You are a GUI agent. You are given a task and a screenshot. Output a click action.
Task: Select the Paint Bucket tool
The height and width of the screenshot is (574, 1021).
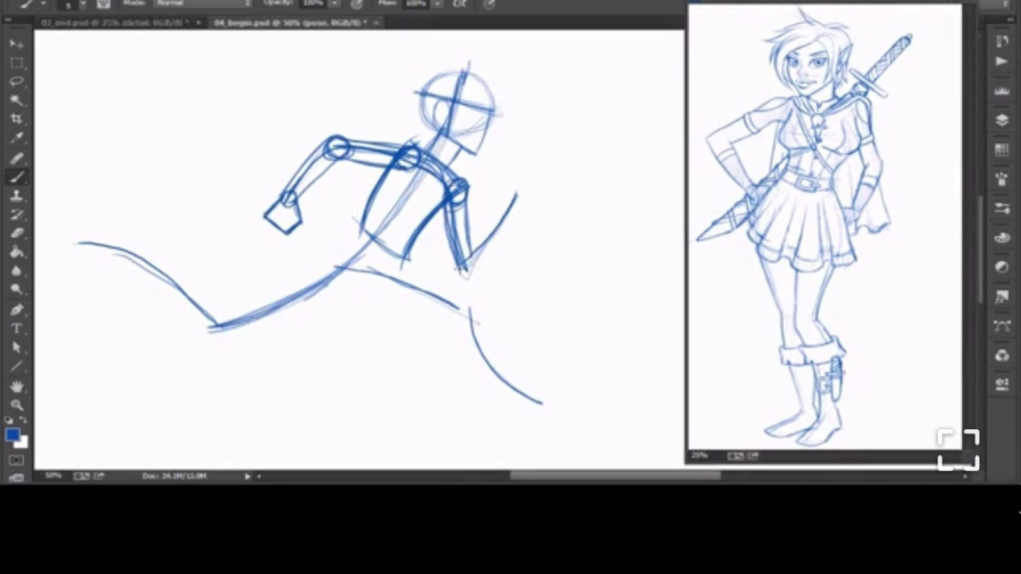click(17, 252)
